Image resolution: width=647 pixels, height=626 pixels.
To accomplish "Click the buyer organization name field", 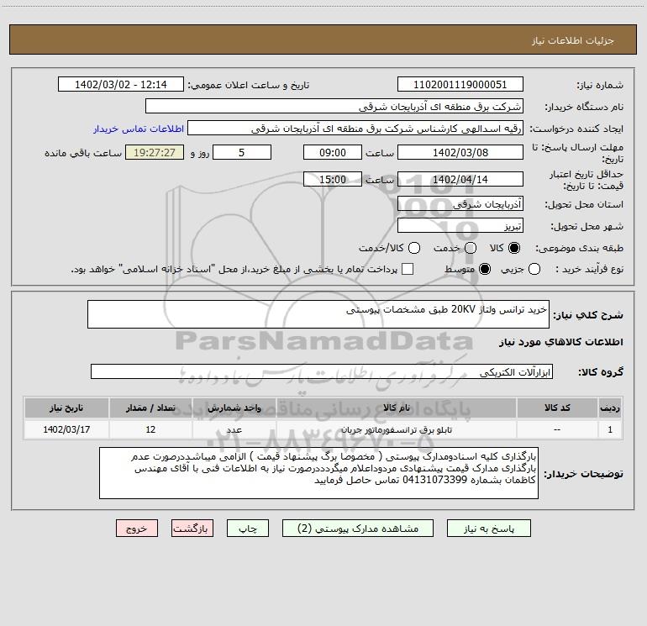I will tap(334, 106).
